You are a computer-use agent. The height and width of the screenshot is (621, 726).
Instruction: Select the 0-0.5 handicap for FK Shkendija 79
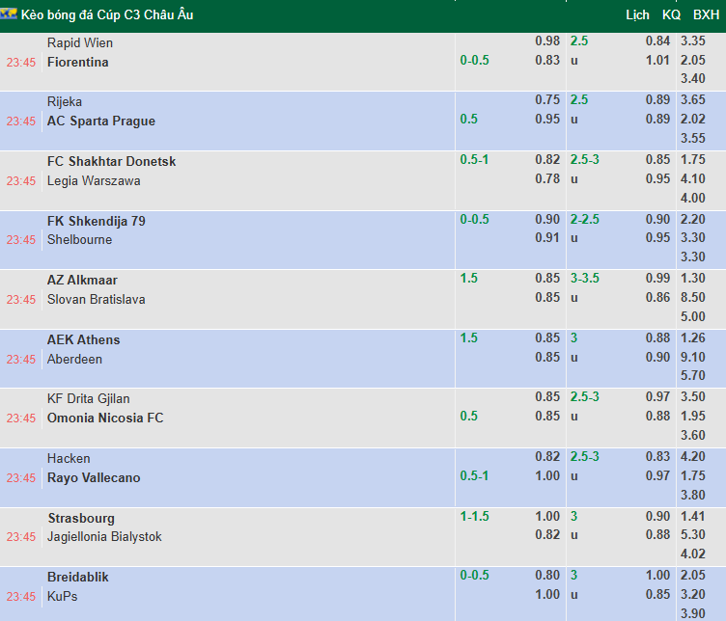coord(474,220)
